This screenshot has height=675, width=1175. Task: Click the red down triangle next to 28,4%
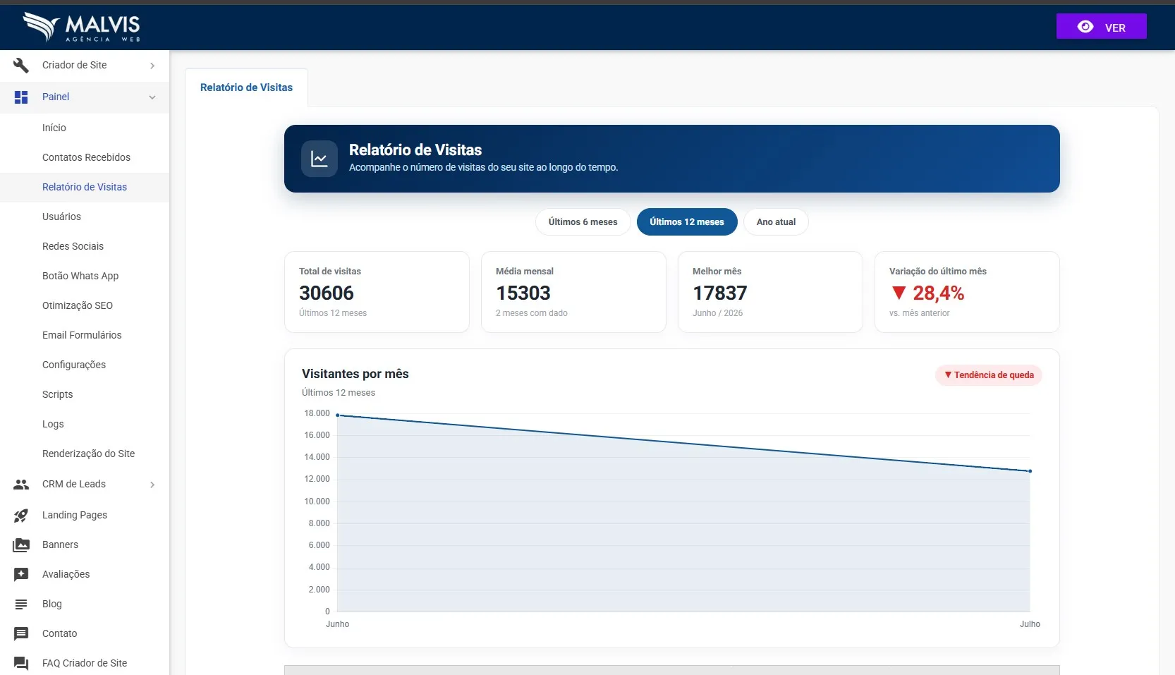899,293
